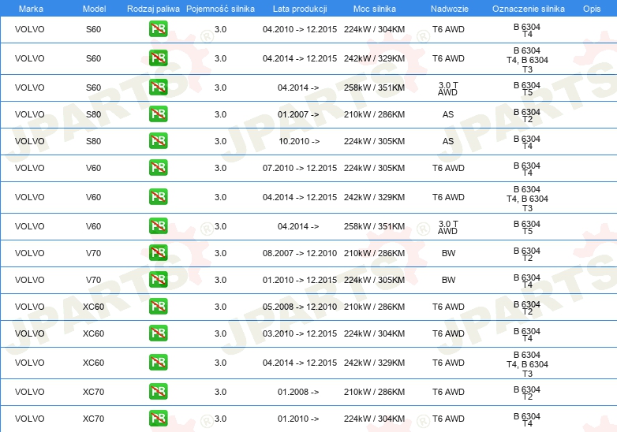Click engine code B 6304 T2 in XC70 row
617x432 pixels.
coord(527,393)
